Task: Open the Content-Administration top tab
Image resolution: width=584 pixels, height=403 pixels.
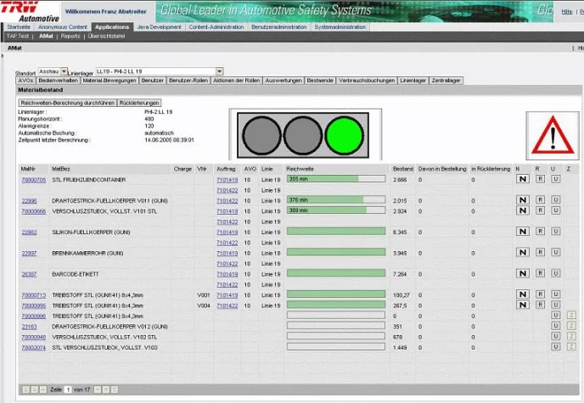Action: (216, 27)
